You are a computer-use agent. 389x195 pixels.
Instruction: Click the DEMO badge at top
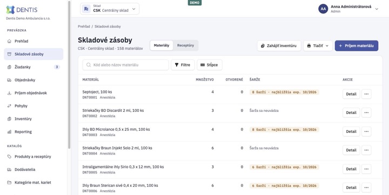(x=194, y=3)
